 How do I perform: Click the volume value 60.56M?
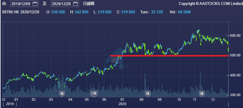[184, 12]
